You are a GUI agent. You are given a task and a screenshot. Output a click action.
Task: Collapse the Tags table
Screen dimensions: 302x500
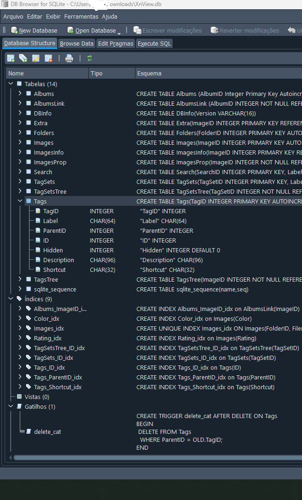(20, 201)
